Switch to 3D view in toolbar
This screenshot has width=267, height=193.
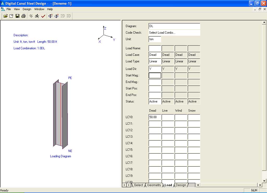pos(69,16)
